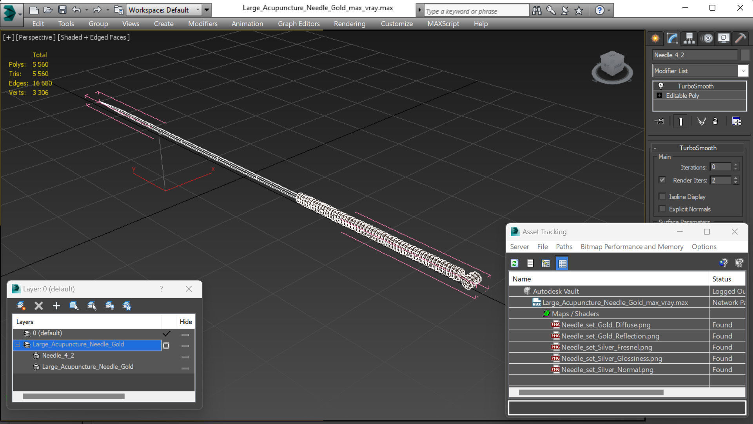Open Asset Tracking Paths menu

click(x=564, y=247)
